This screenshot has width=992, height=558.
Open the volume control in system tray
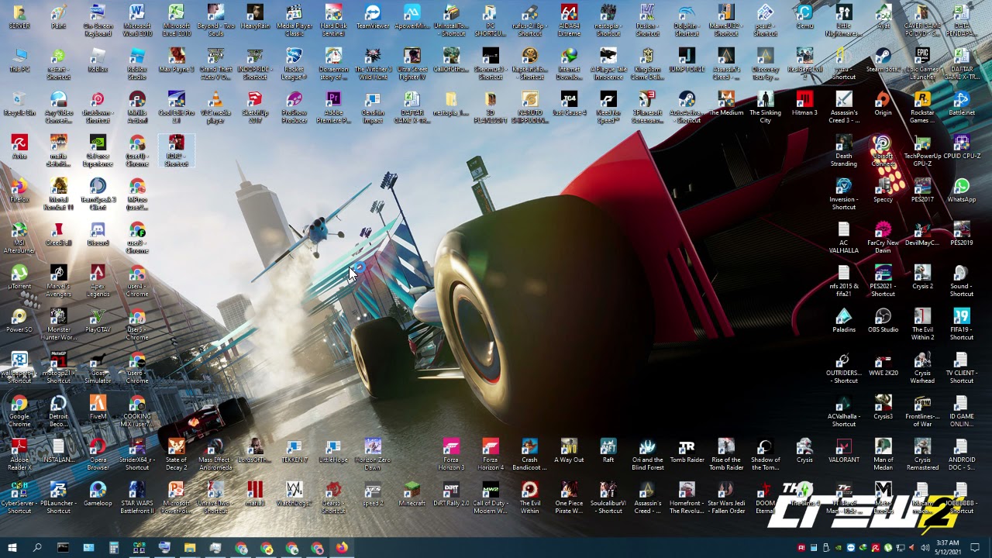tap(925, 548)
